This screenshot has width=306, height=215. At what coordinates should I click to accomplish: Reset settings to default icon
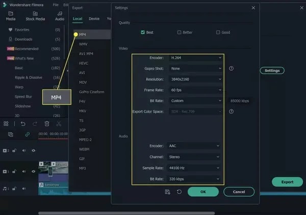(x=179, y=192)
